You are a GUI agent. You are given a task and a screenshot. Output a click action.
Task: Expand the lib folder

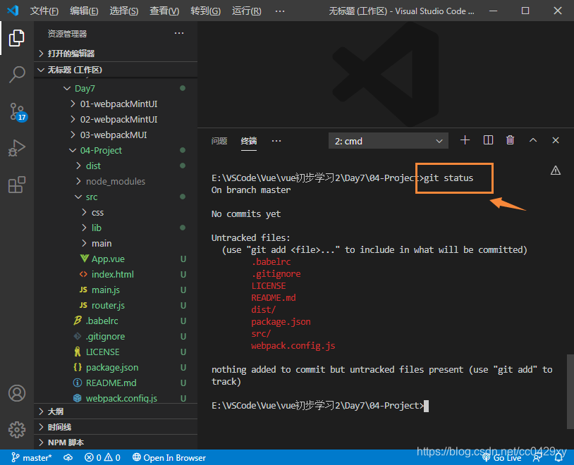coord(116,228)
